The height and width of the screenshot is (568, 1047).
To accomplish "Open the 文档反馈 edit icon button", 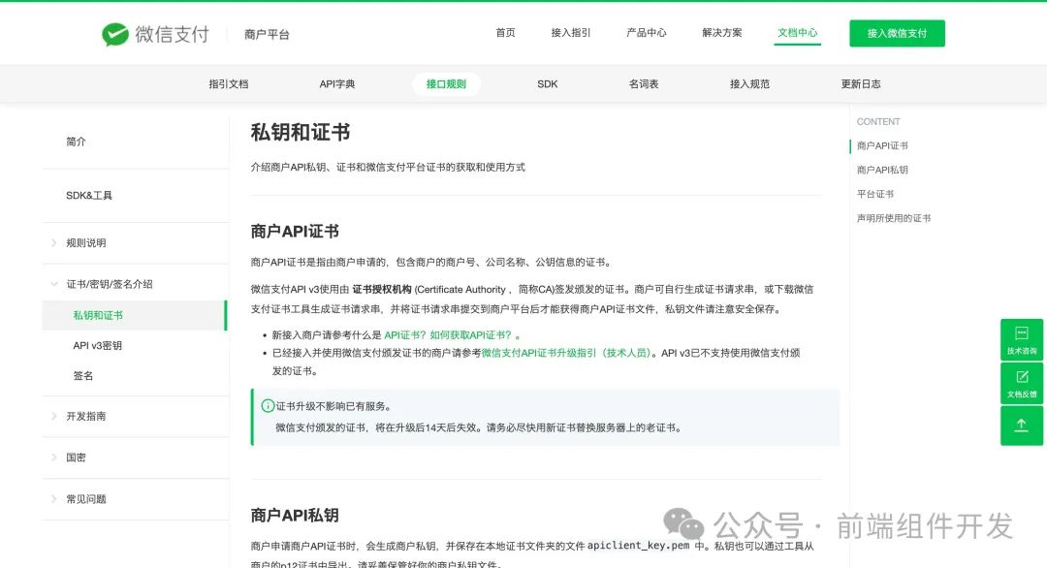I will [x=1022, y=383].
